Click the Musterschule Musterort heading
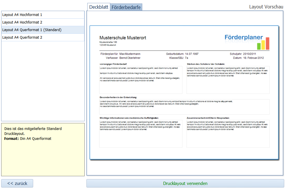Image resolution: width=286 pixels, height=189 pixels. pos(123,38)
